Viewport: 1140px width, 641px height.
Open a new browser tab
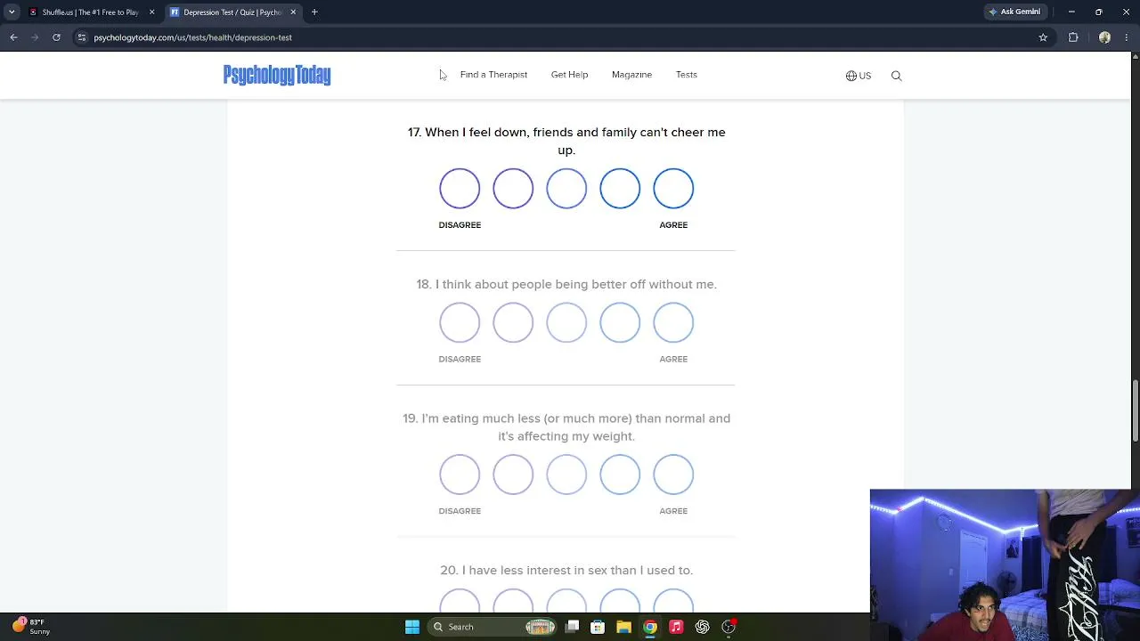[x=314, y=12]
